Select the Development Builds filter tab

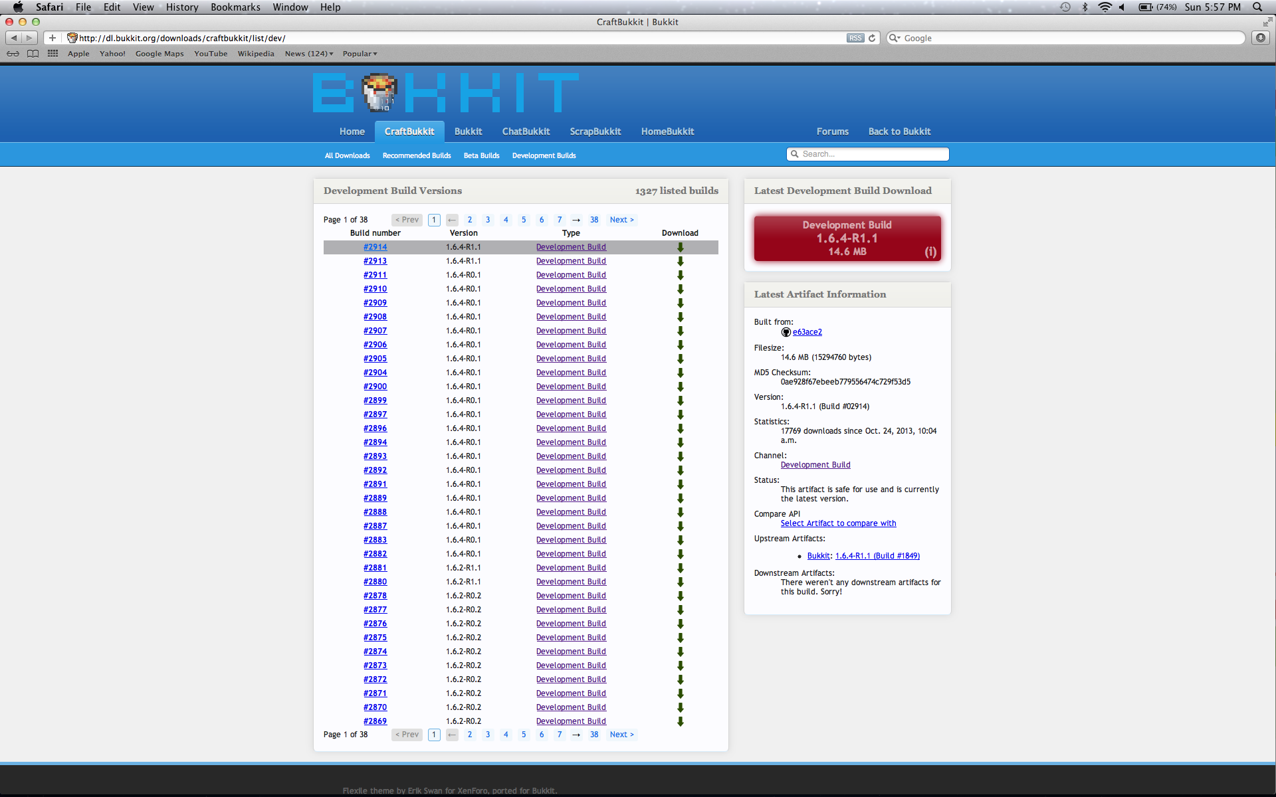point(544,155)
